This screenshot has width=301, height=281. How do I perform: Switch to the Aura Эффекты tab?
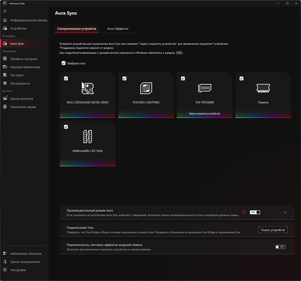(x=118, y=29)
